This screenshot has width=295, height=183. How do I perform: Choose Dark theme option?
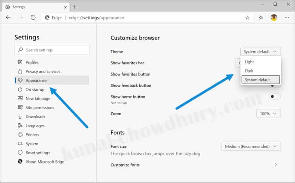click(261, 71)
